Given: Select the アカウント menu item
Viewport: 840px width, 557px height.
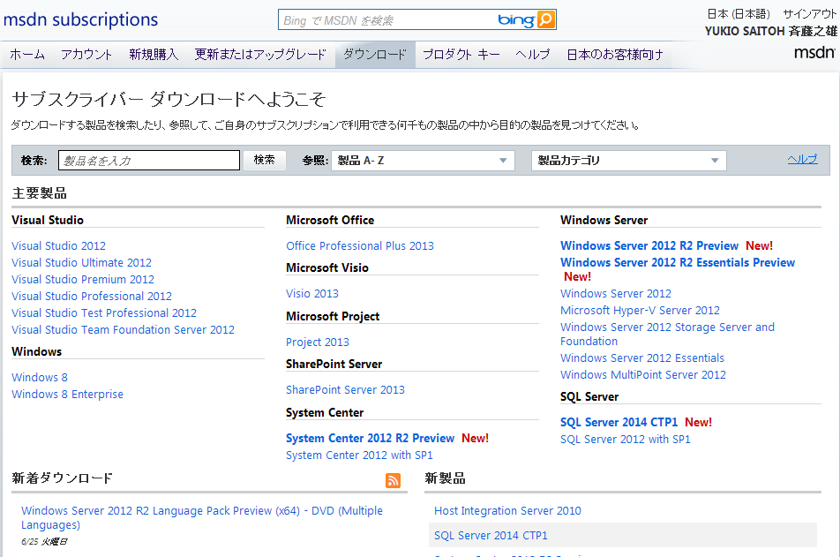Looking at the screenshot, I should (x=86, y=55).
